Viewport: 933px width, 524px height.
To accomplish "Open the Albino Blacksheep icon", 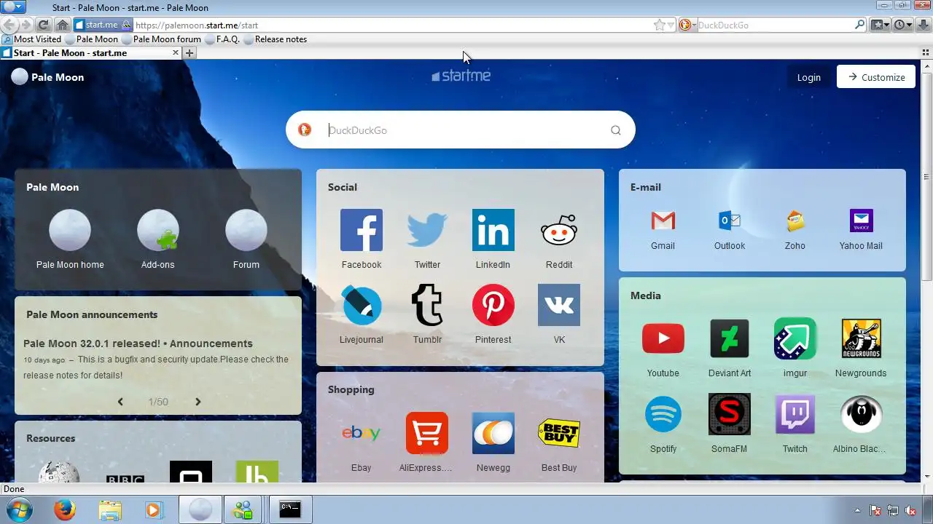I will point(862,414).
